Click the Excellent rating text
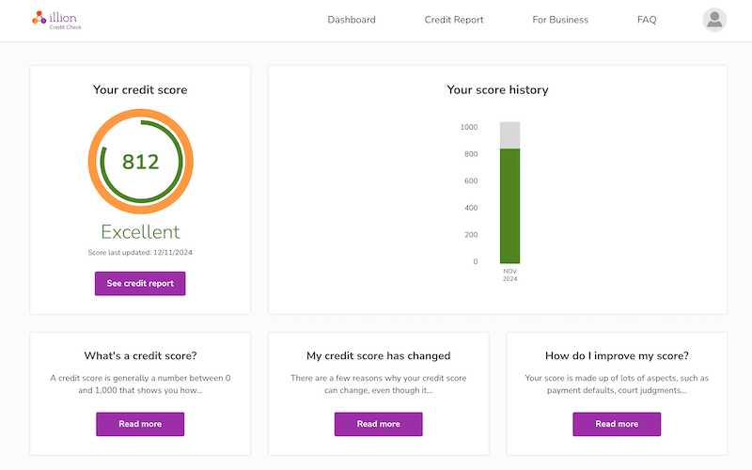The height and width of the screenshot is (470, 752). [x=140, y=232]
